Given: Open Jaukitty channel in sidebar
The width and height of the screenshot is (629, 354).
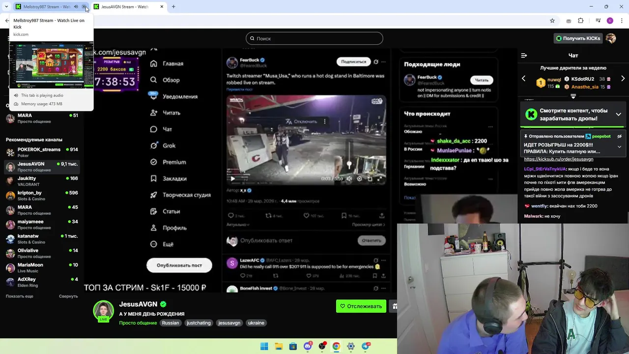Looking at the screenshot, I should click(42, 181).
